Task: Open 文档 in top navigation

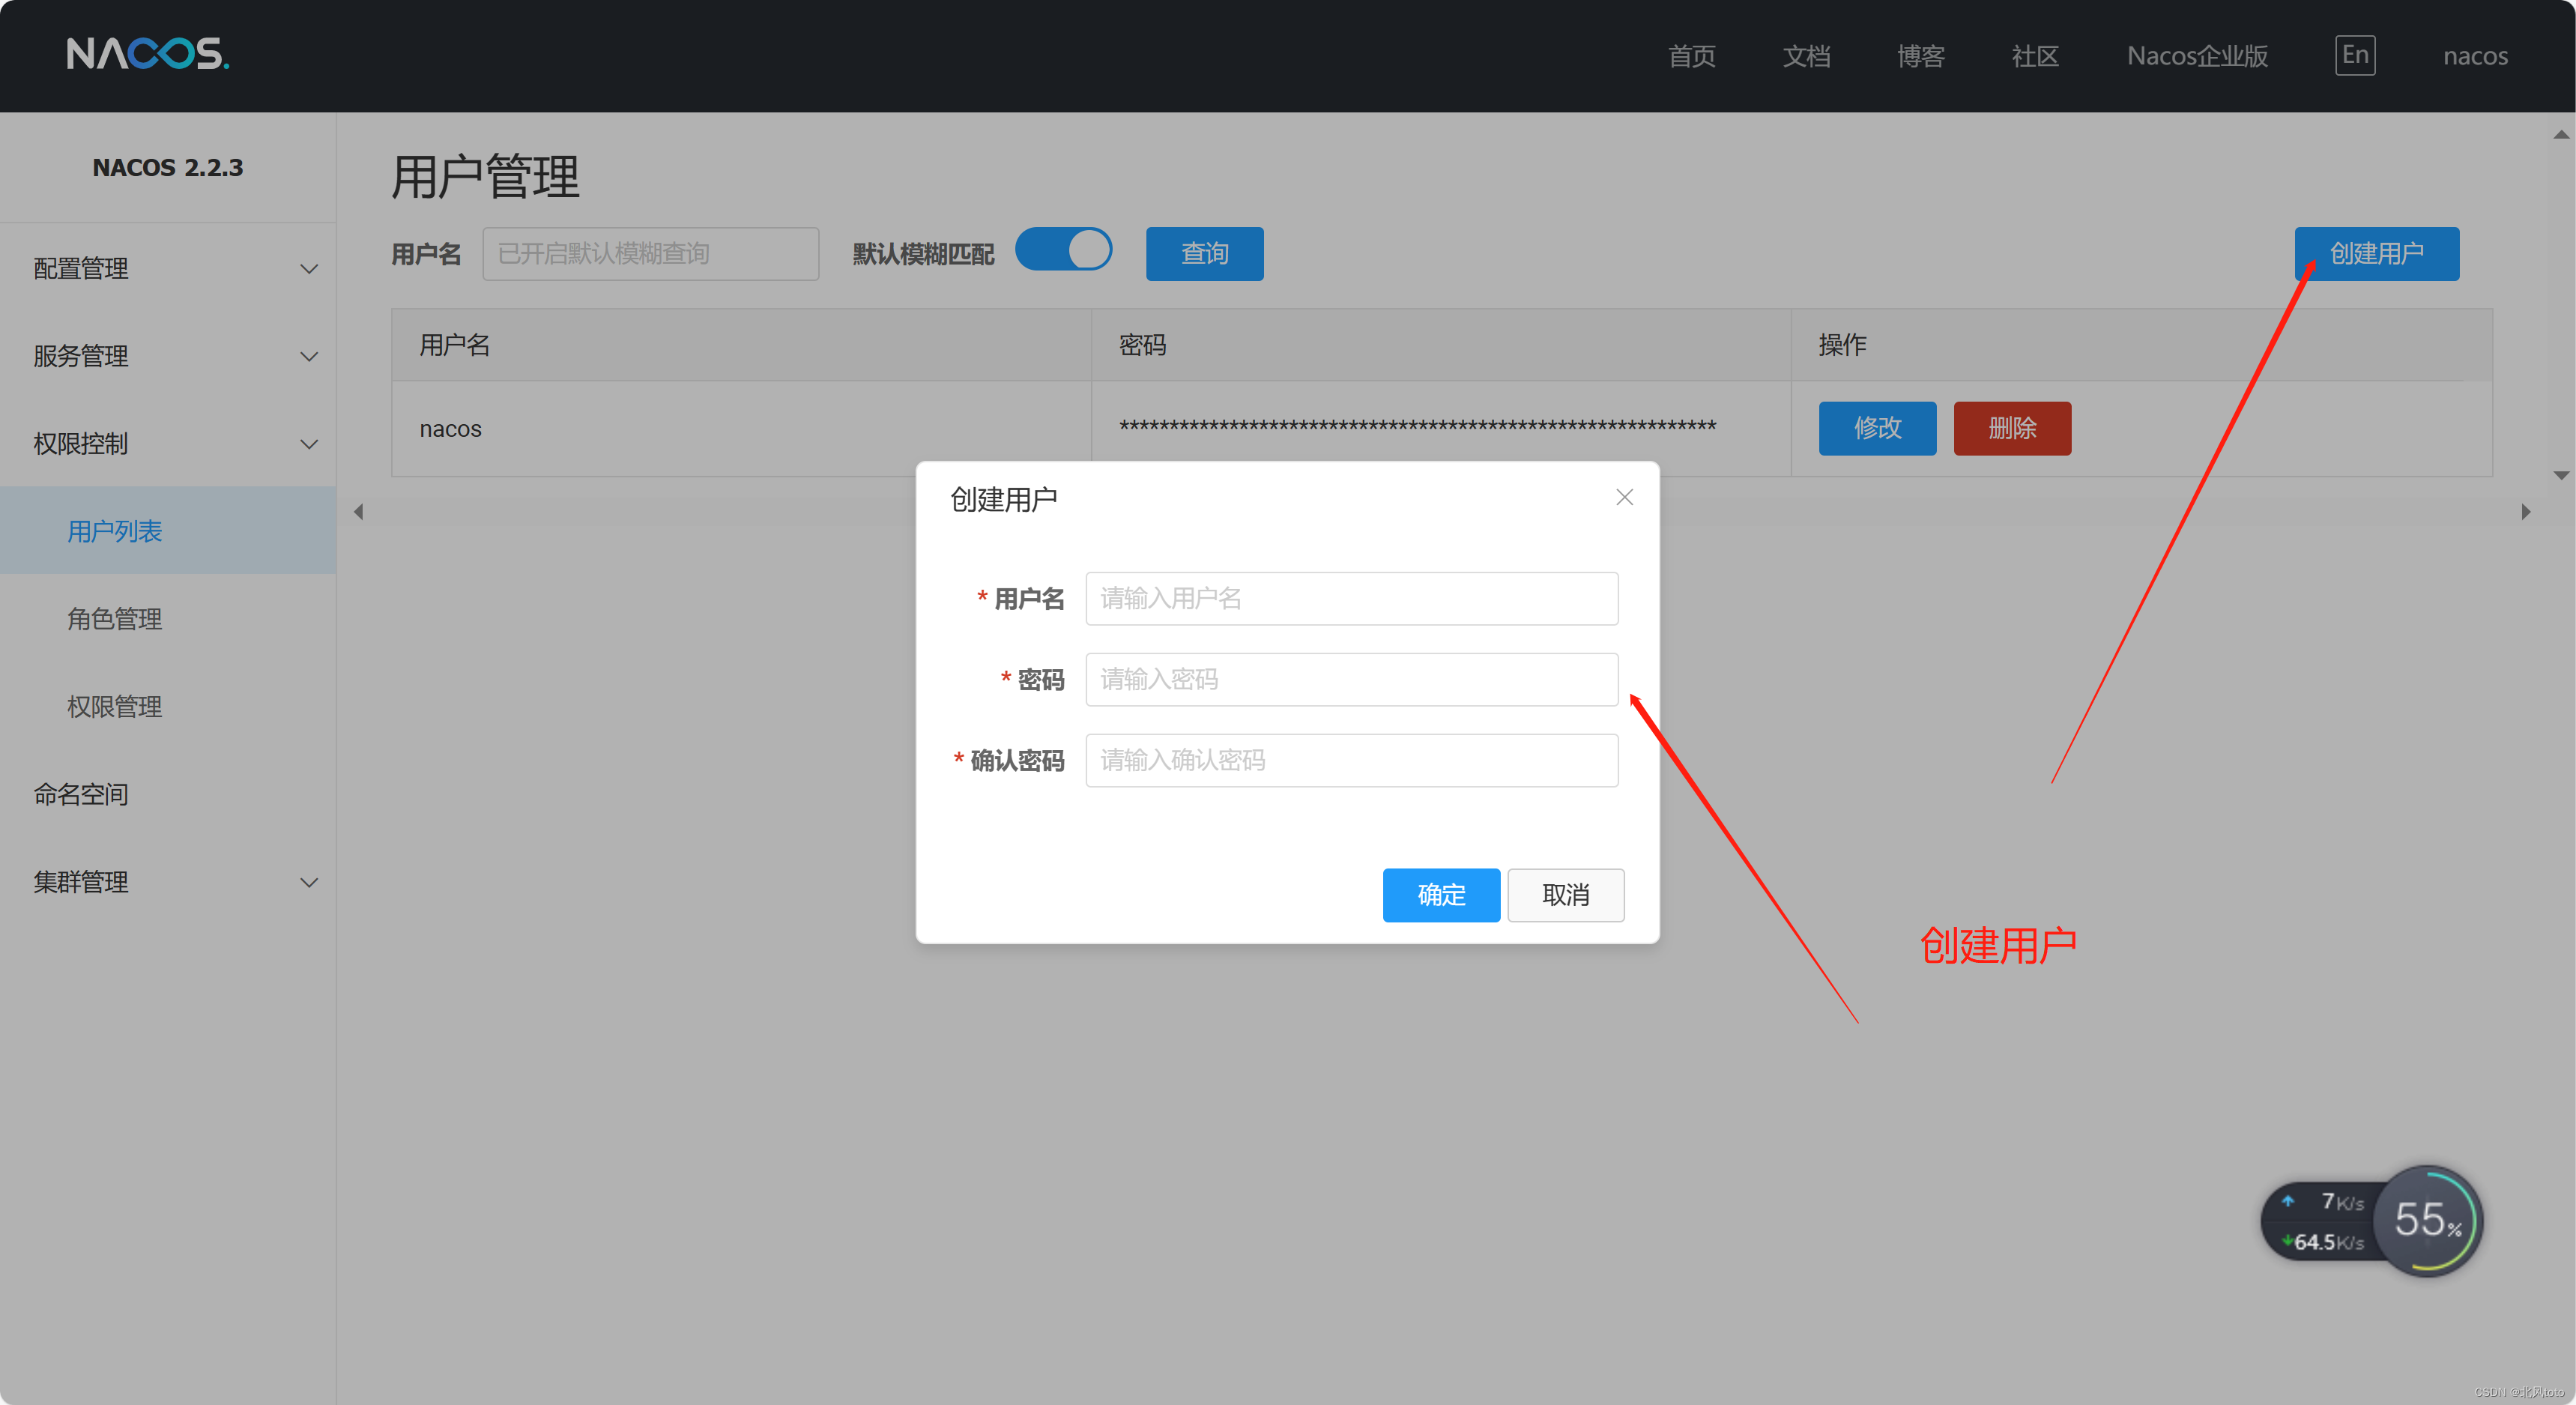Action: [1806, 56]
